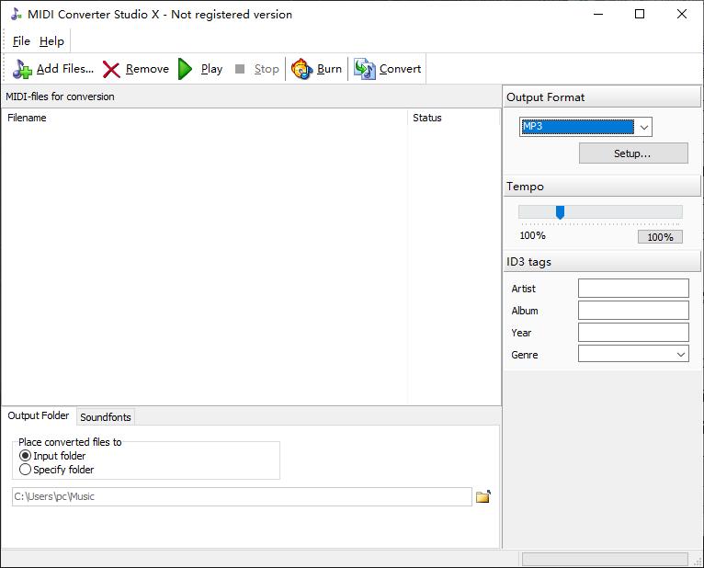Click the Burn toolbar label
Image resolution: width=704 pixels, height=568 pixels.
[x=329, y=69]
